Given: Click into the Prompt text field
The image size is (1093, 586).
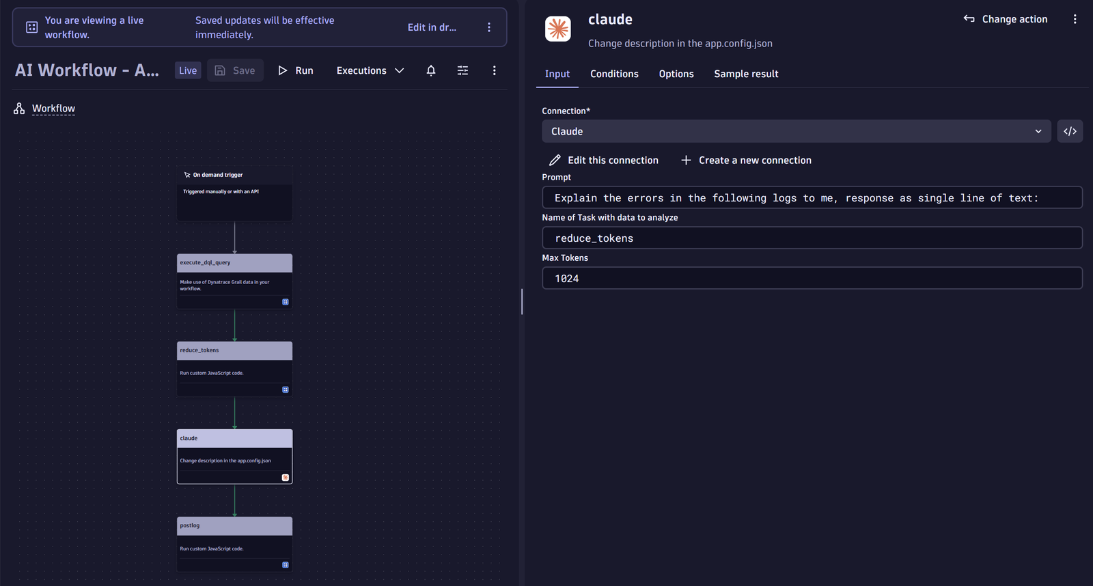Looking at the screenshot, I should (x=812, y=197).
